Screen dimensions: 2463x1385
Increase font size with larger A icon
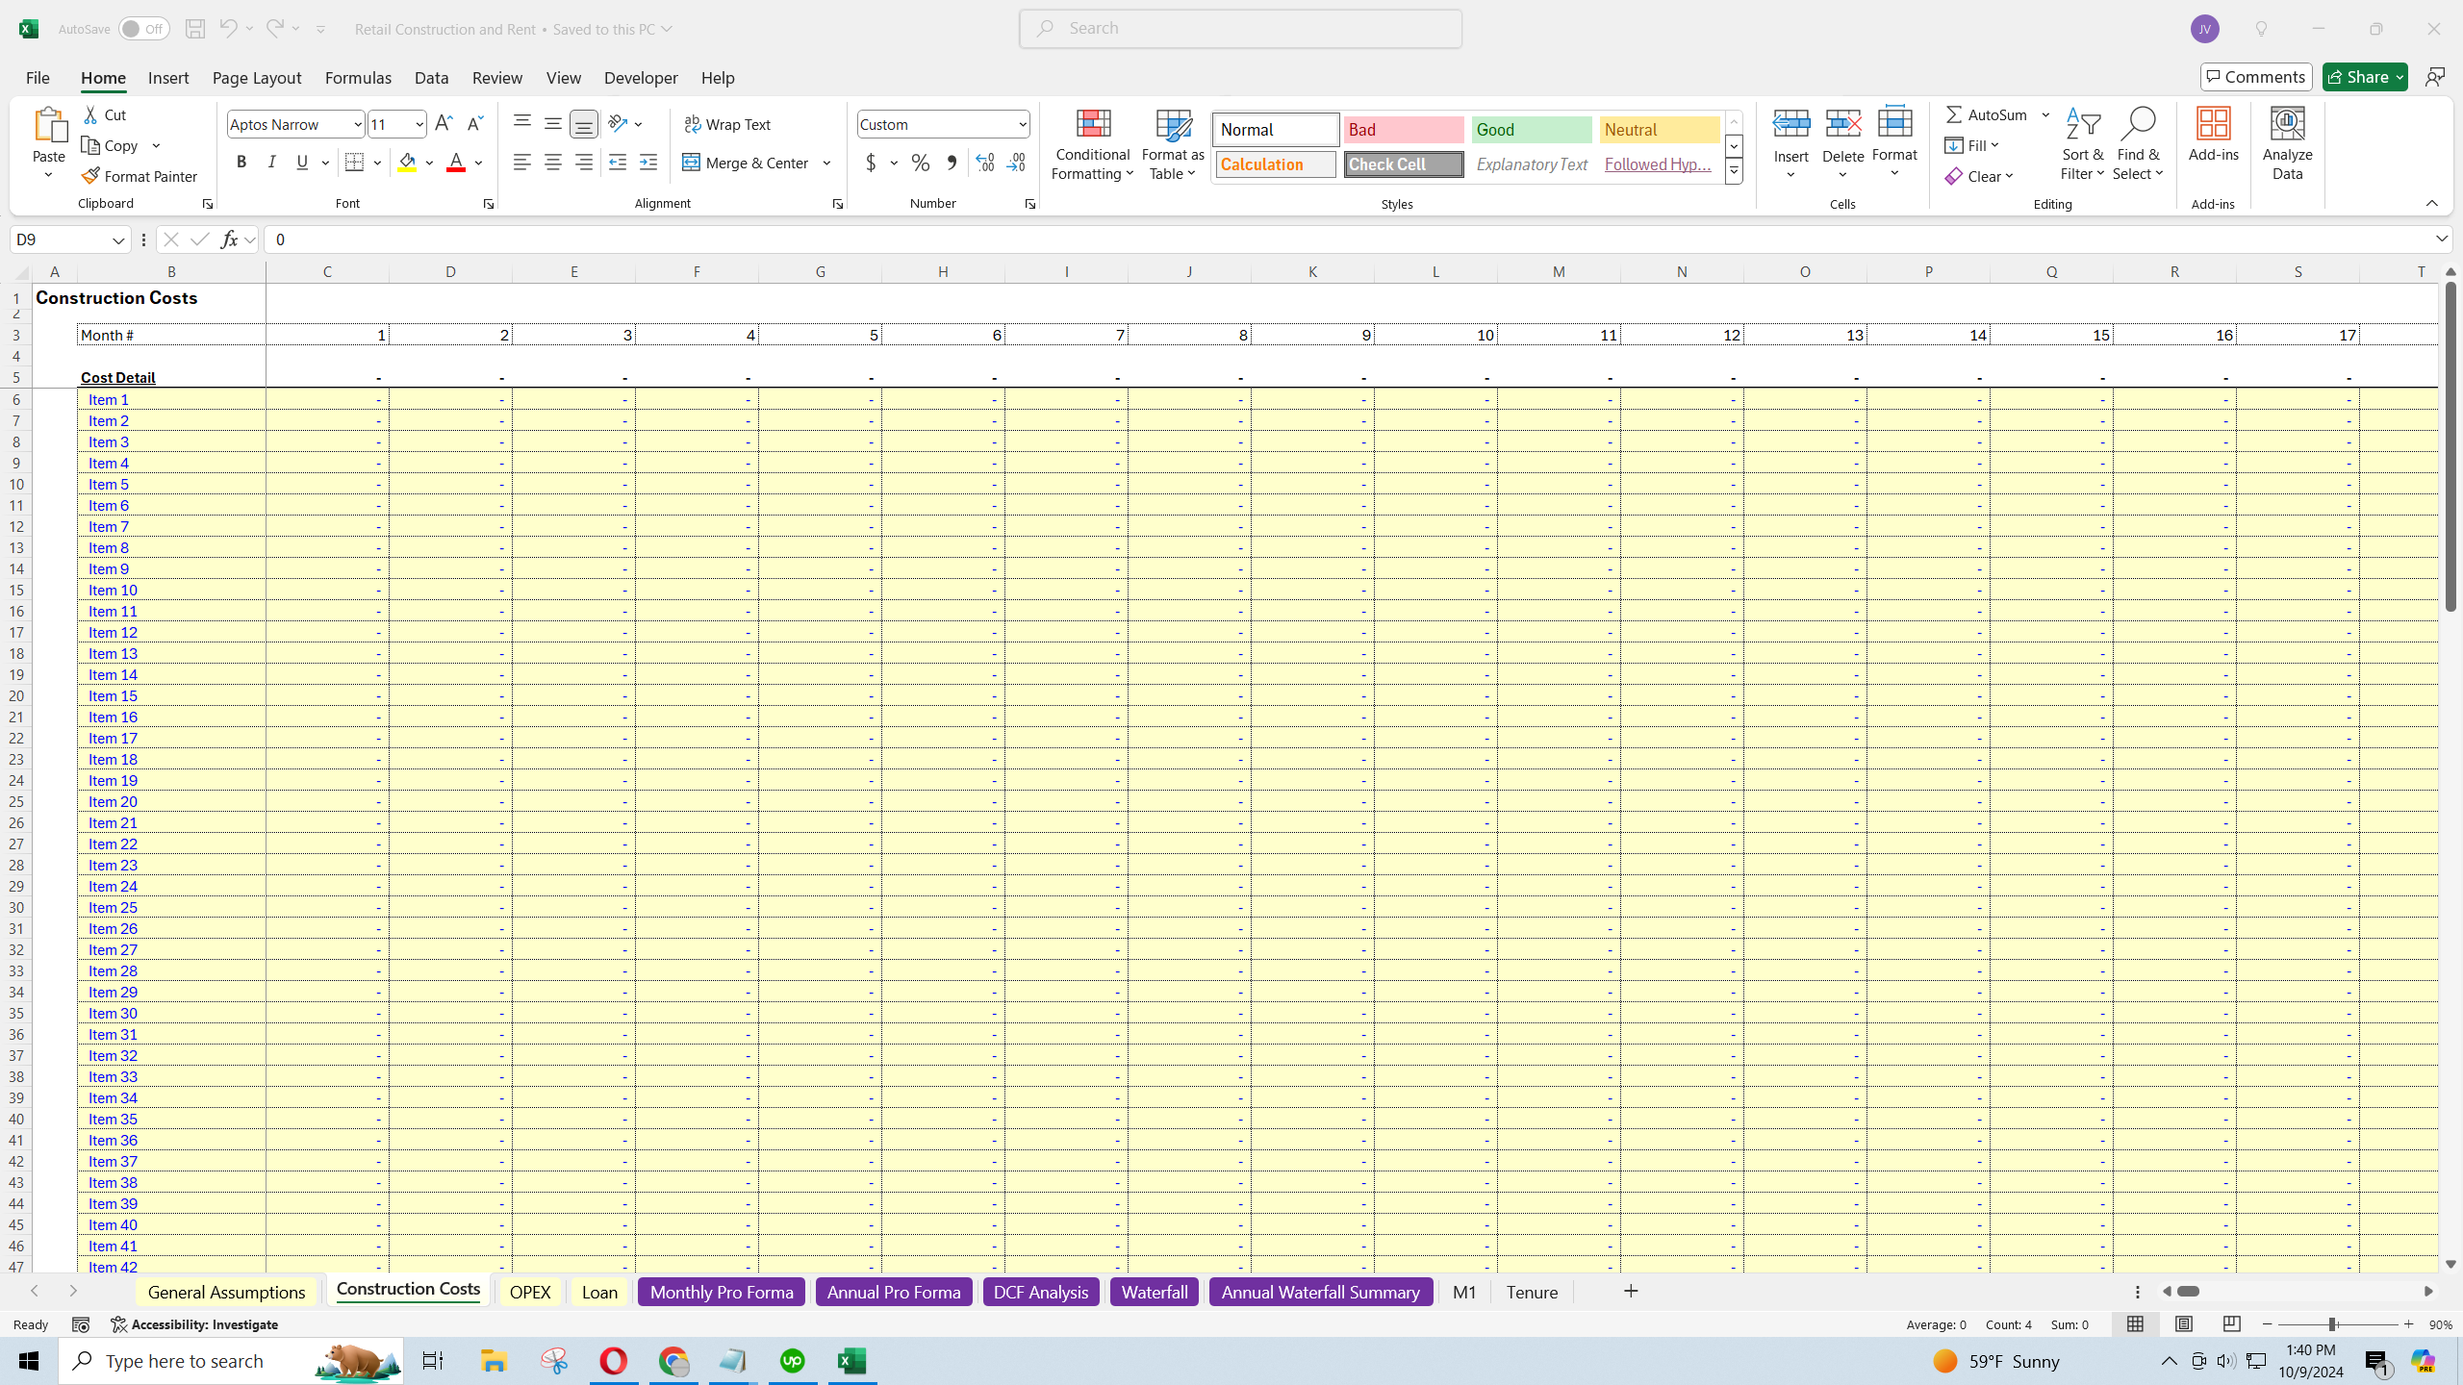pos(444,124)
